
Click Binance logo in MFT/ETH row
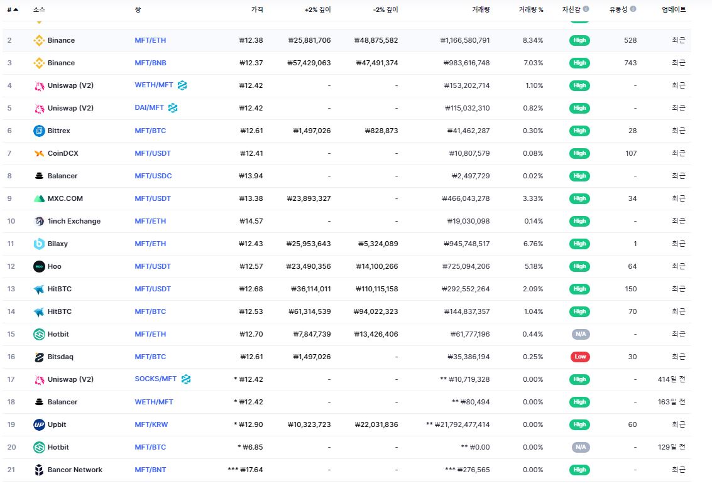pyautogui.click(x=39, y=40)
